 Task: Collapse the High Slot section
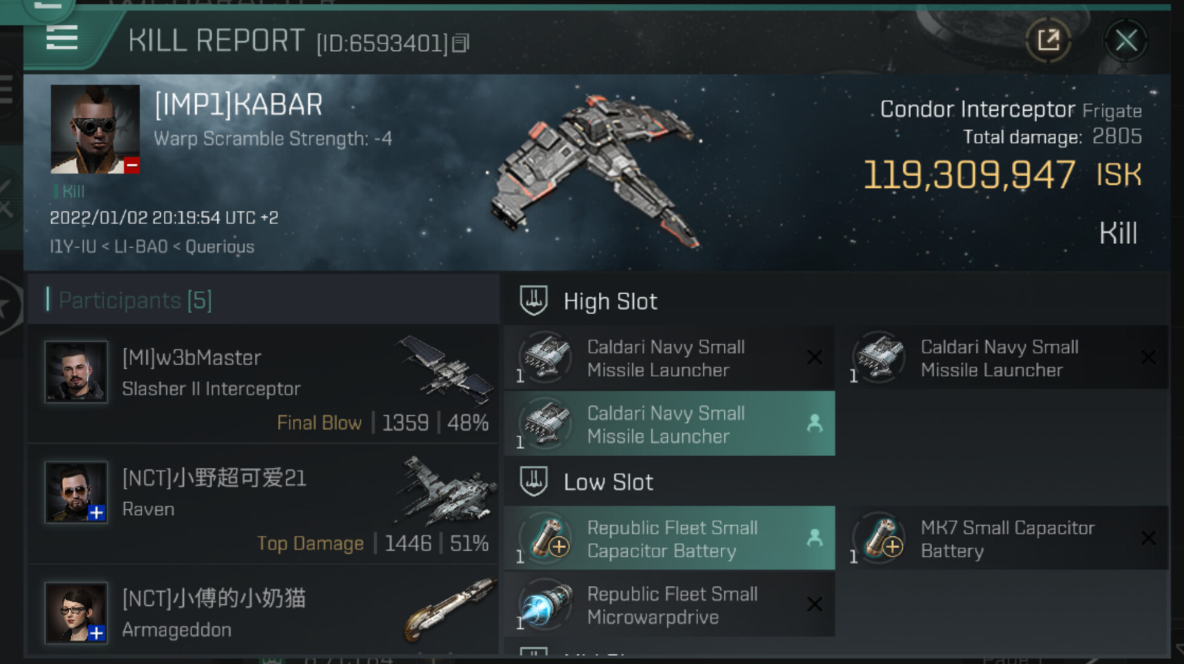(x=534, y=300)
